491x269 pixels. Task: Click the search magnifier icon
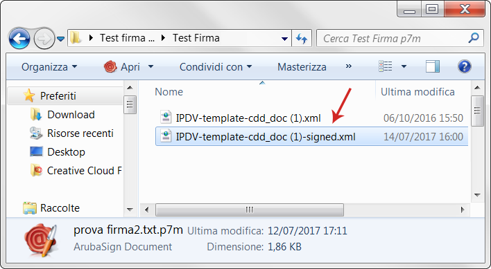coord(474,38)
